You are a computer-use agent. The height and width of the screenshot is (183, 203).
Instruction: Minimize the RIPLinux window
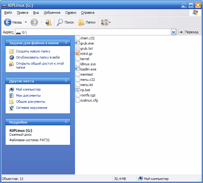(x=184, y=5)
